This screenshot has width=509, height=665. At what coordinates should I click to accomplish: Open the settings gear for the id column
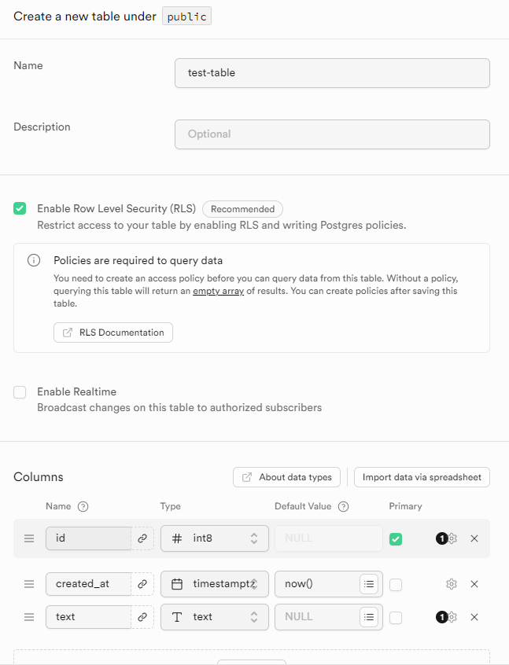click(452, 538)
